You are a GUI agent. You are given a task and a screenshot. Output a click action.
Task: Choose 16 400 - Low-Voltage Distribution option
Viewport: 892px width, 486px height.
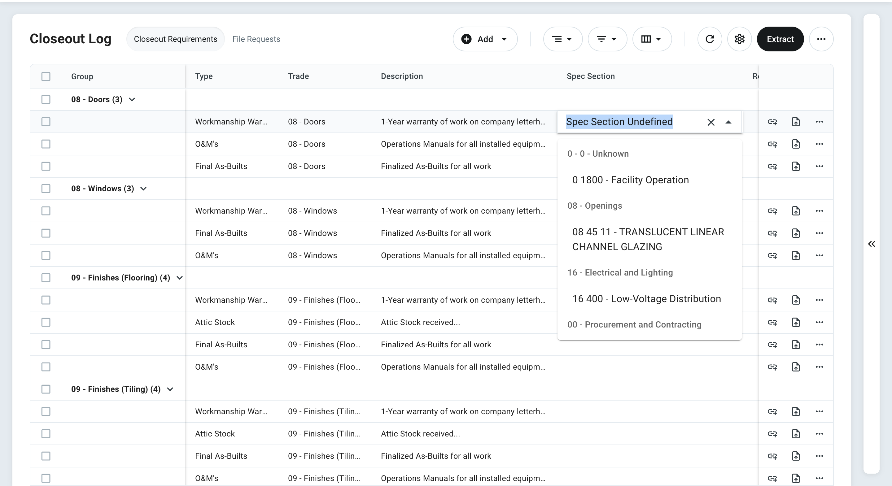[x=646, y=299]
